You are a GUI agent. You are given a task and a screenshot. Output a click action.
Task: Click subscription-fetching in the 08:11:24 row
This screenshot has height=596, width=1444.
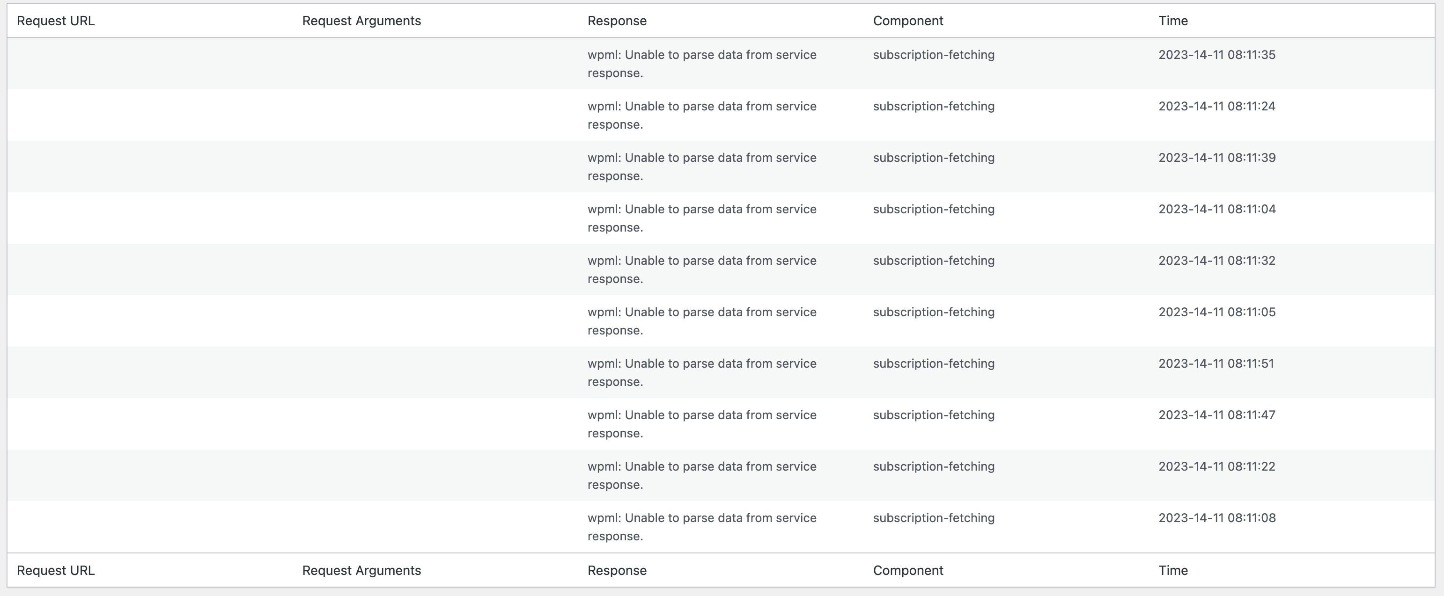click(x=934, y=107)
